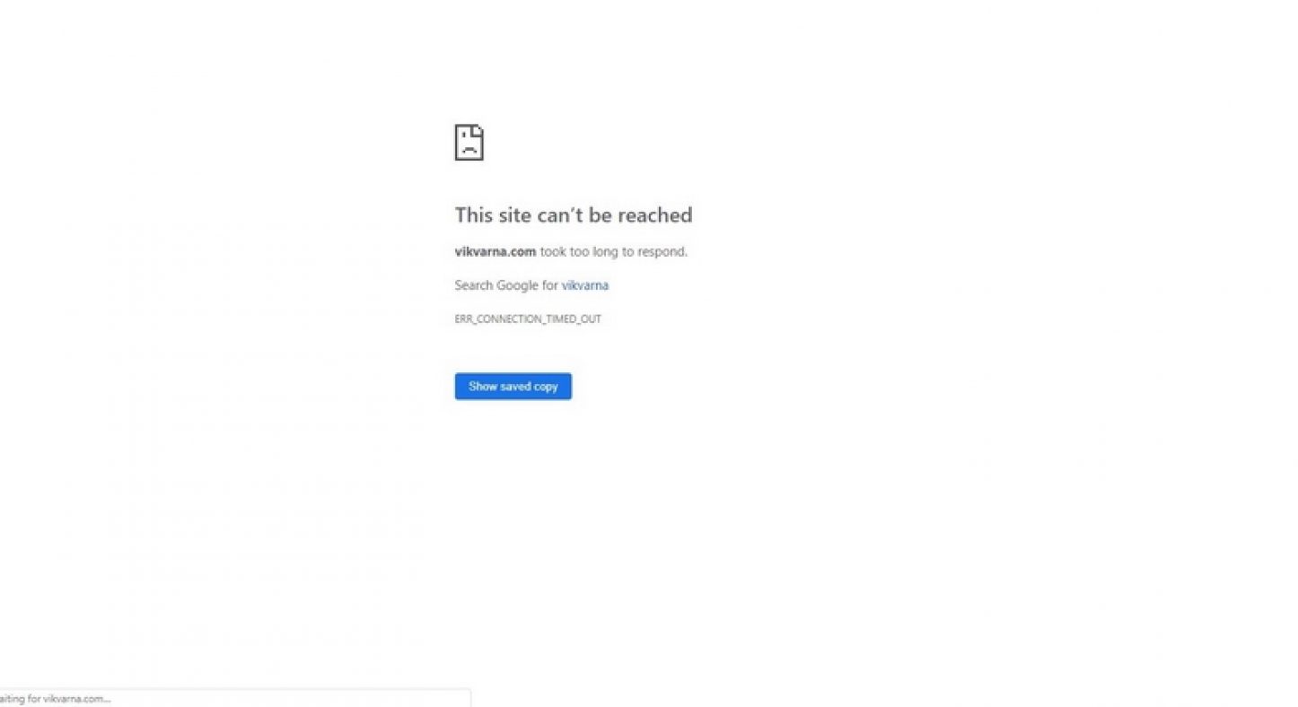Click the bold vikvarna.com domain text
This screenshot has height=707, width=1298.
click(496, 252)
